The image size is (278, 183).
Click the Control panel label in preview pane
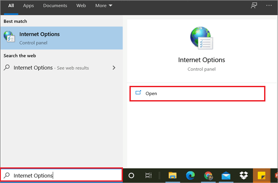(x=202, y=69)
